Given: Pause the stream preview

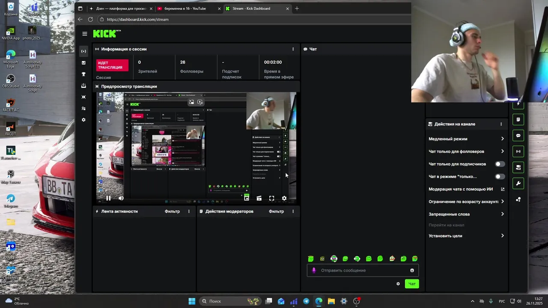Looking at the screenshot, I should (x=108, y=198).
